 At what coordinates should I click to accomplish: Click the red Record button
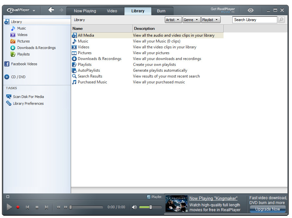[18, 207]
